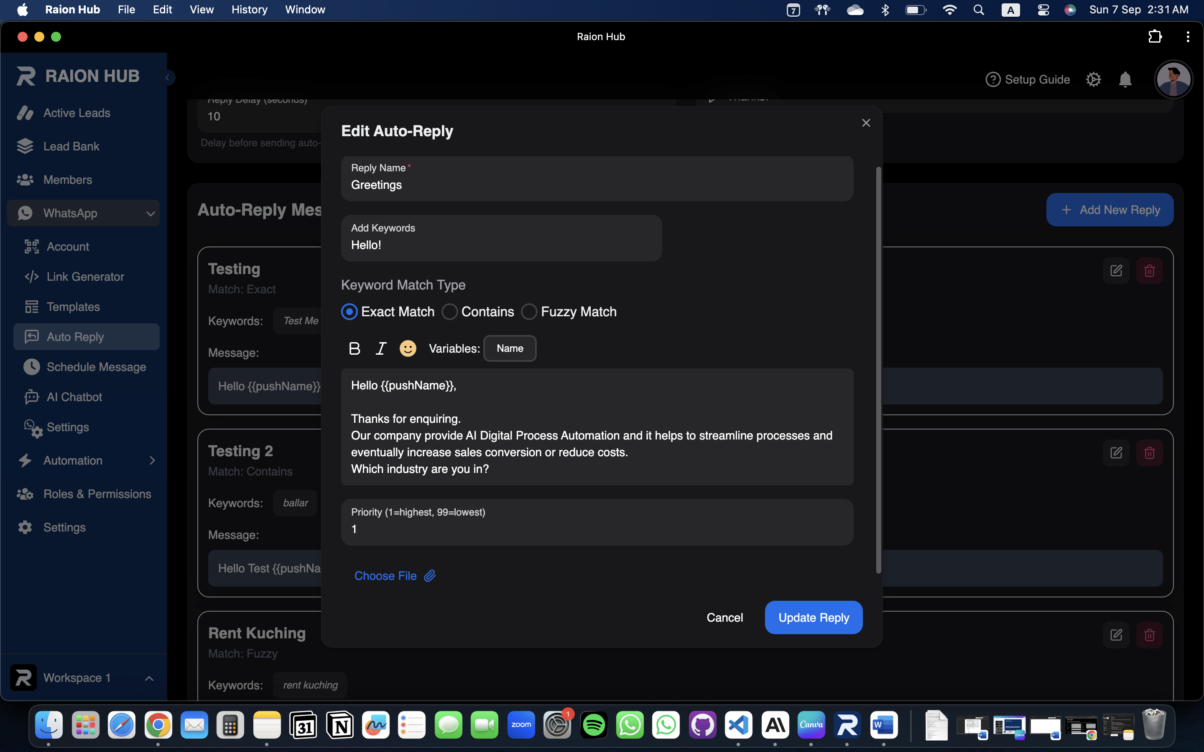Open the History menu
1204x752 pixels.
click(249, 10)
